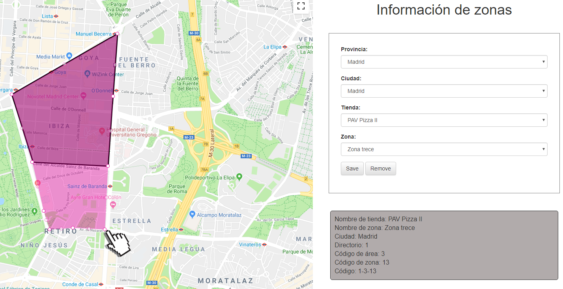Click Polideportivo La Elipa green marker

239,177
